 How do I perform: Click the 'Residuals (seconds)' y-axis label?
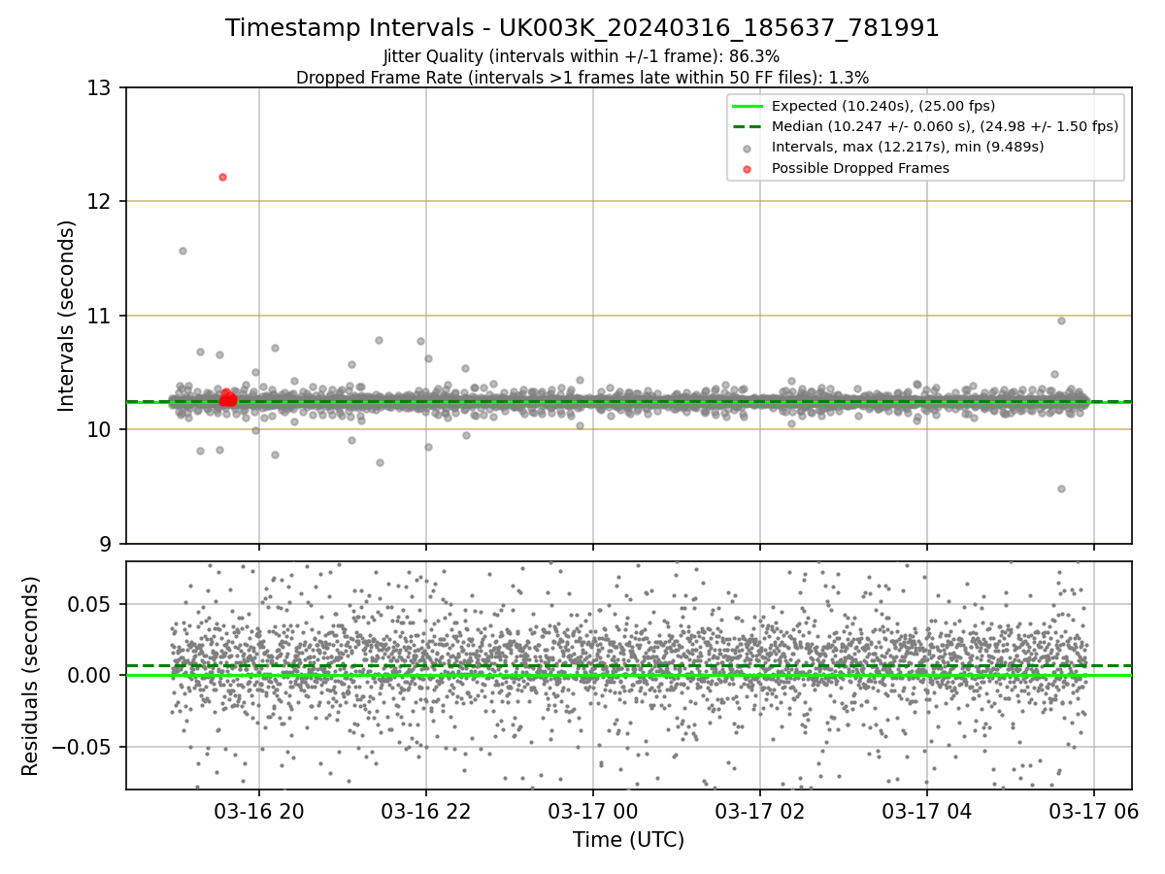click(31, 676)
